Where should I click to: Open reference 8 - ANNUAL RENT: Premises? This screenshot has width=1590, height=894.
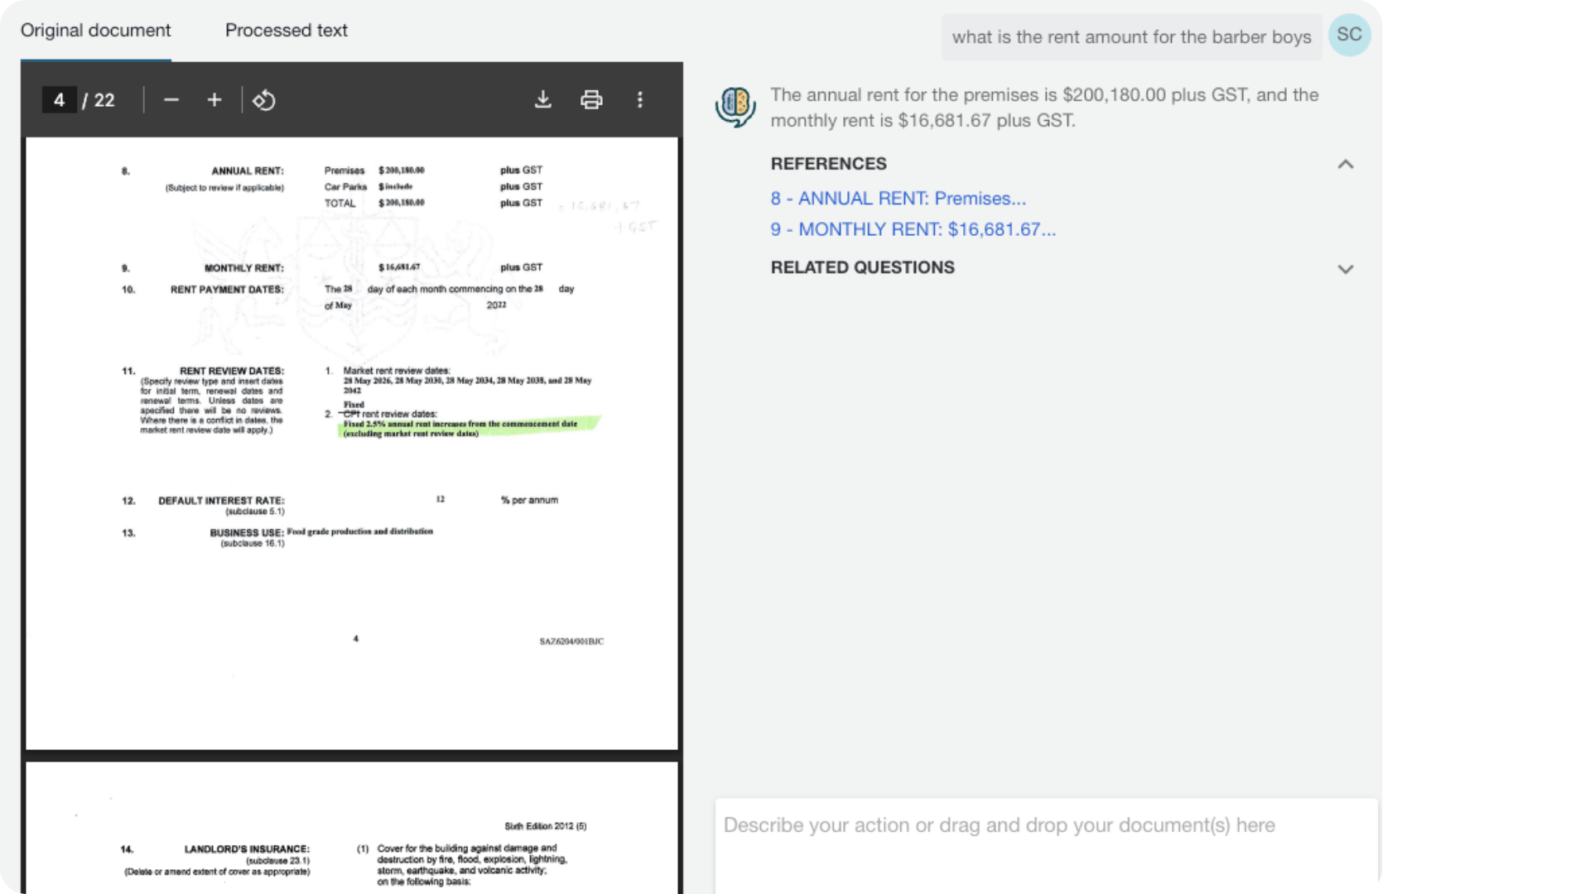pyautogui.click(x=898, y=199)
